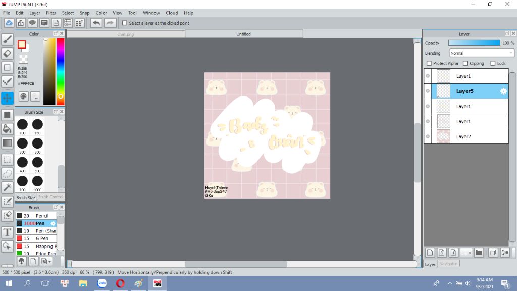
Task: Toggle visibility of Layer1 just above Layer2
Action: pos(428,121)
